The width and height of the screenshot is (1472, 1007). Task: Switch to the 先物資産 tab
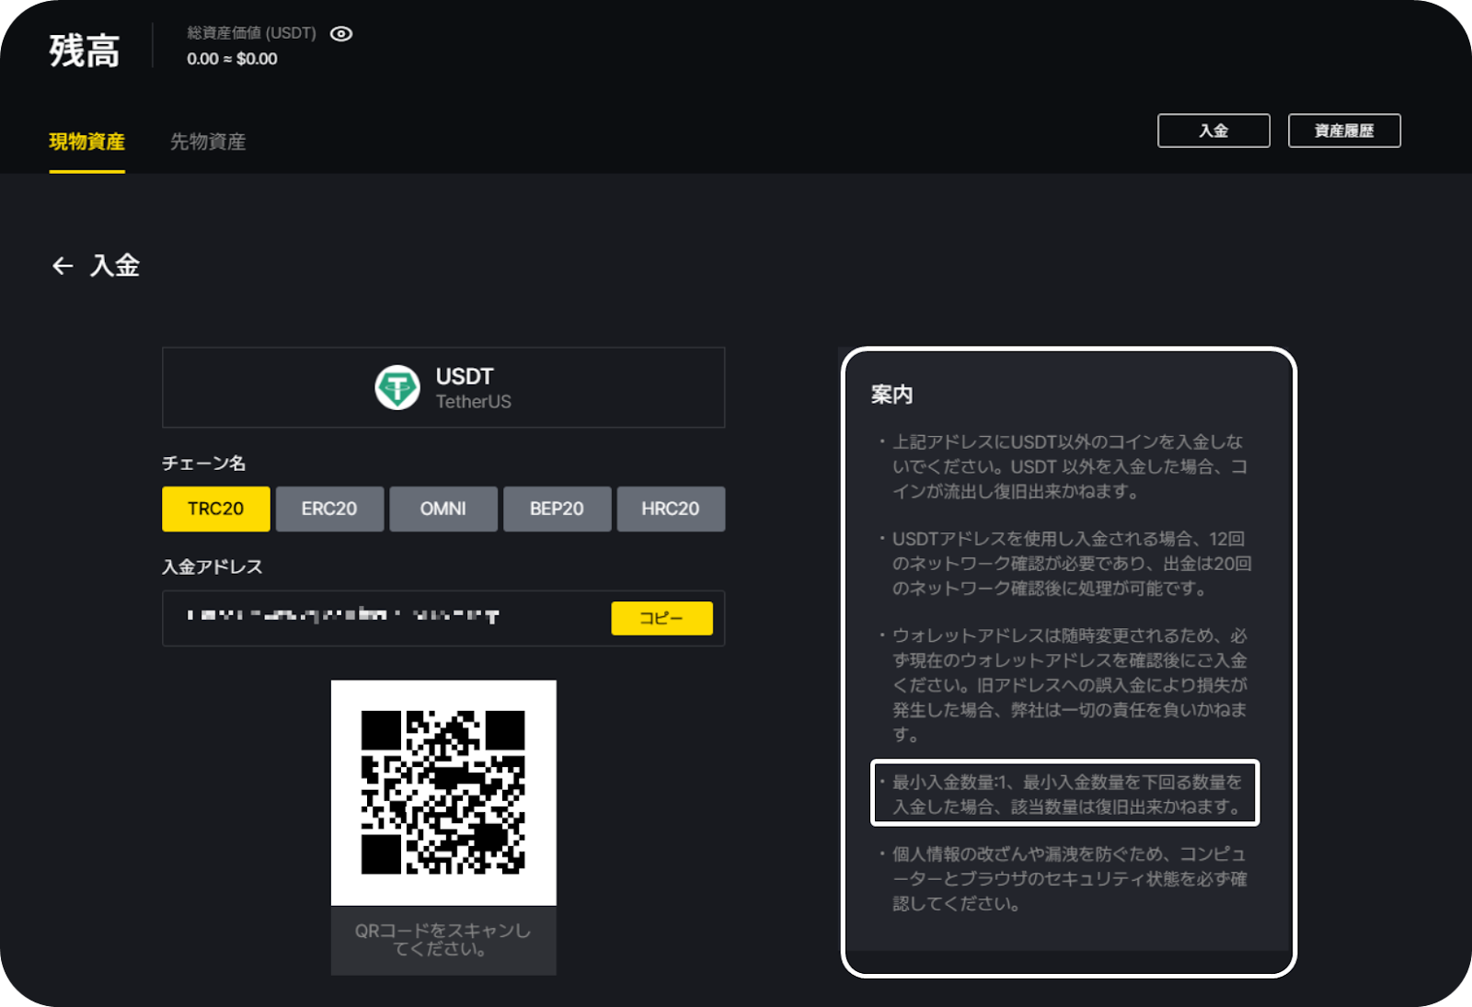click(x=208, y=142)
